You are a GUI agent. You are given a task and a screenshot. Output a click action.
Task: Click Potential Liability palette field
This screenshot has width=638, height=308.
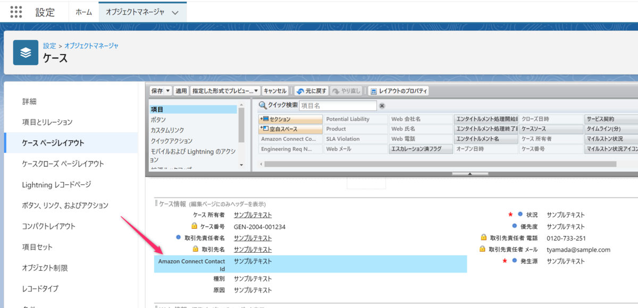356,119
